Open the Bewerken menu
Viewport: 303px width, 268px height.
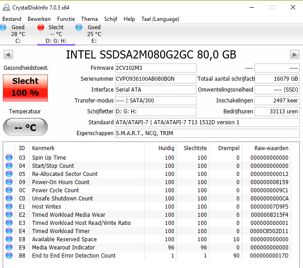click(39, 19)
